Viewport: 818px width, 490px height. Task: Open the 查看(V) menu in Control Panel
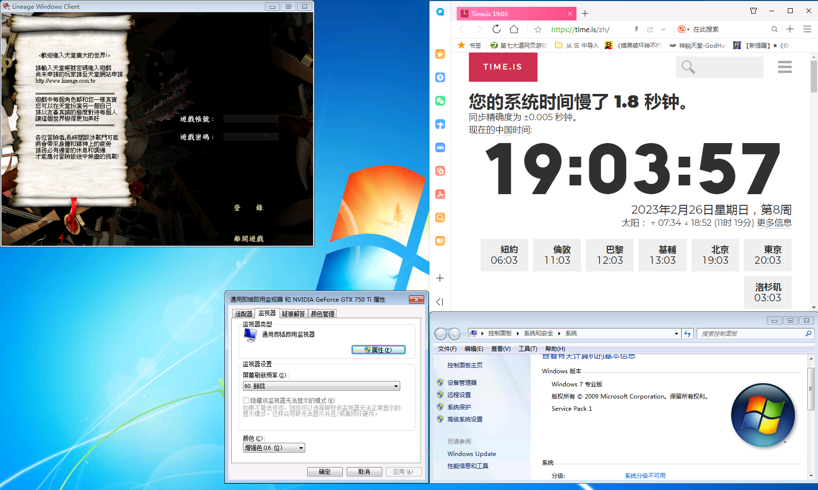(501, 348)
